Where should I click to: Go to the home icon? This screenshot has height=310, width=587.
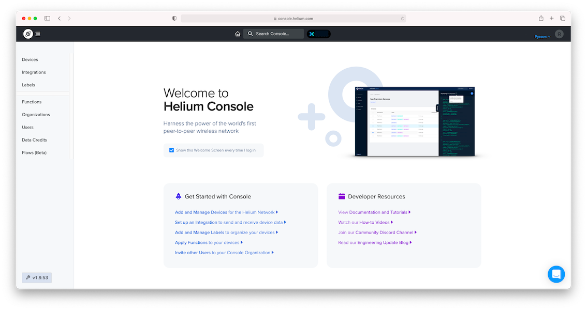tap(238, 34)
